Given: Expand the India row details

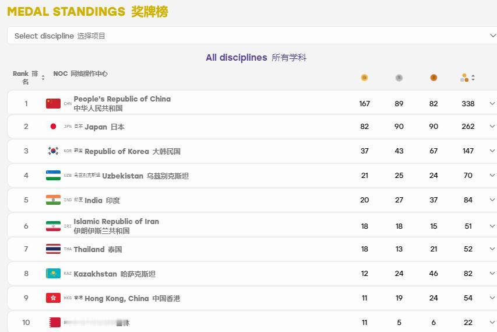Looking at the screenshot, I should coord(492,200).
